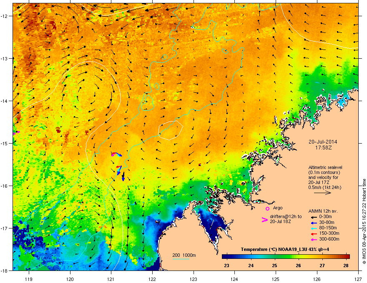The width and height of the screenshot is (367, 283).
Task: Click the latitude axis label '-13'
Action: tap(5, 59)
